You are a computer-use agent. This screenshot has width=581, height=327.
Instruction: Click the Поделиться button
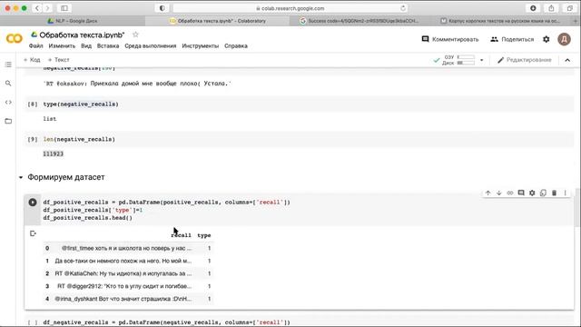point(512,39)
